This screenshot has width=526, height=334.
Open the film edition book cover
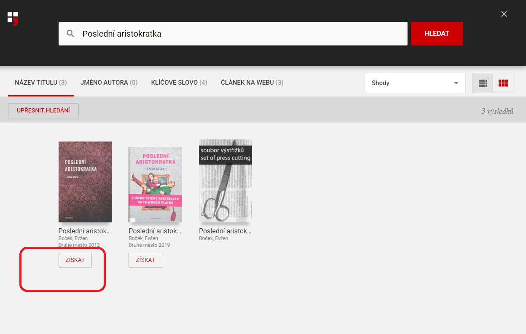(x=155, y=184)
